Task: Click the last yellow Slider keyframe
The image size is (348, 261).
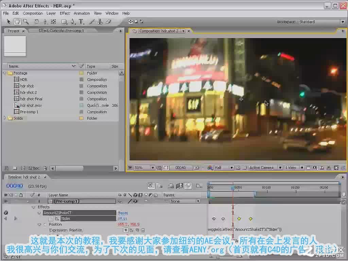Action: 250,219
